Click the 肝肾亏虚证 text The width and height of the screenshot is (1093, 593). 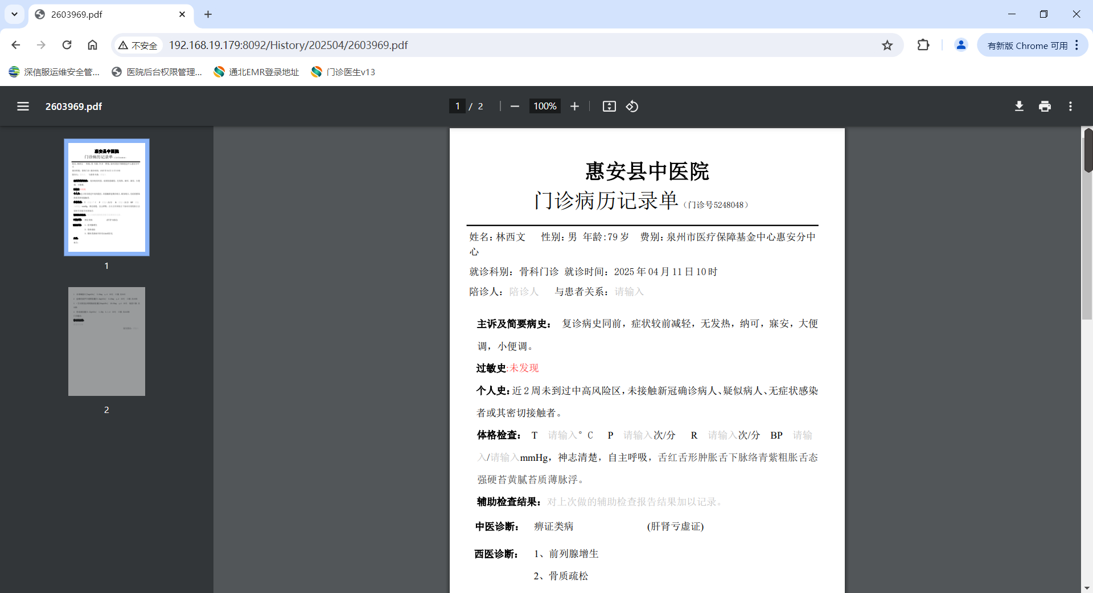675,526
